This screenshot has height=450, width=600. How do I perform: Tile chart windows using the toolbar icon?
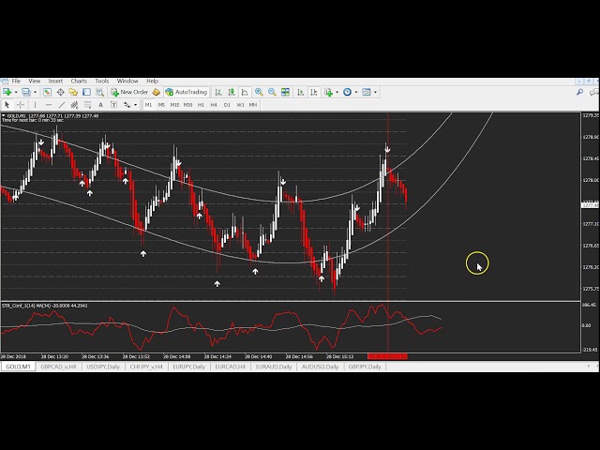coord(285,92)
